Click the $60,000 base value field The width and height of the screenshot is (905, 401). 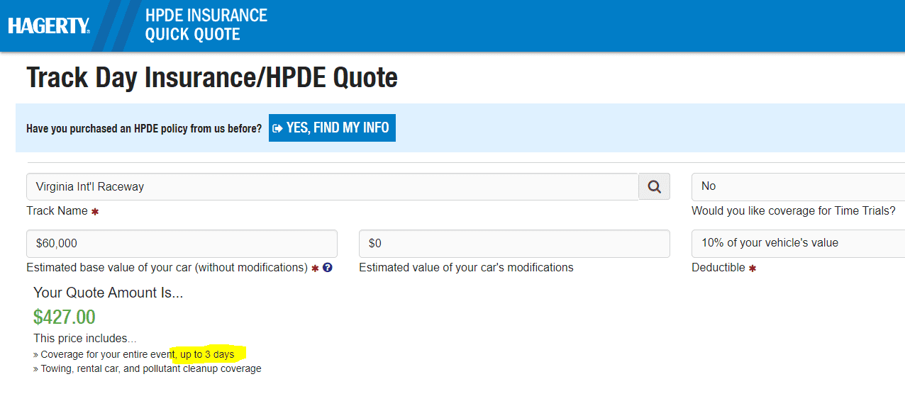point(182,243)
